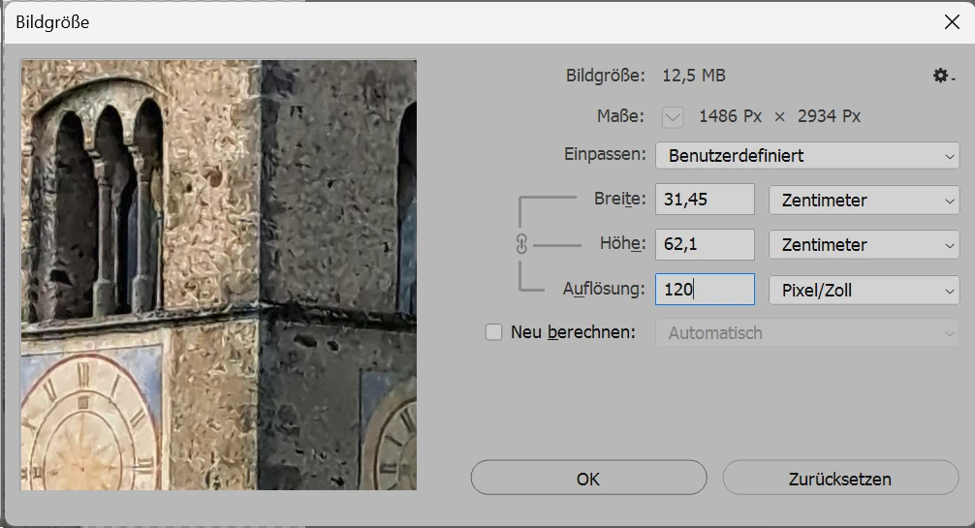The width and height of the screenshot is (975, 528).
Task: Confirm with the OK button
Action: click(x=588, y=479)
